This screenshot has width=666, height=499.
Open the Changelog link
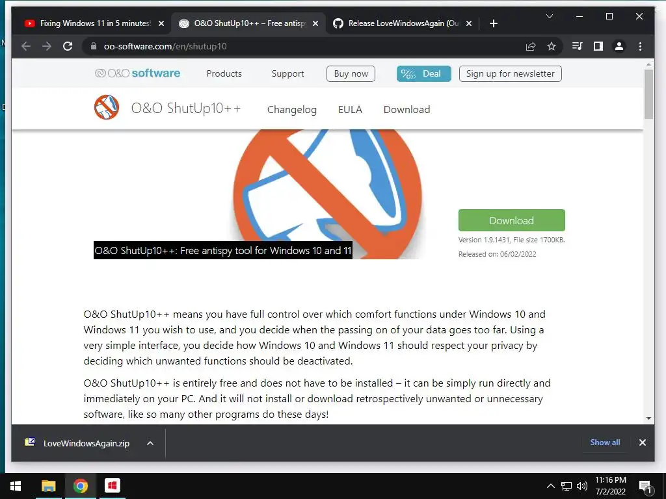292,110
